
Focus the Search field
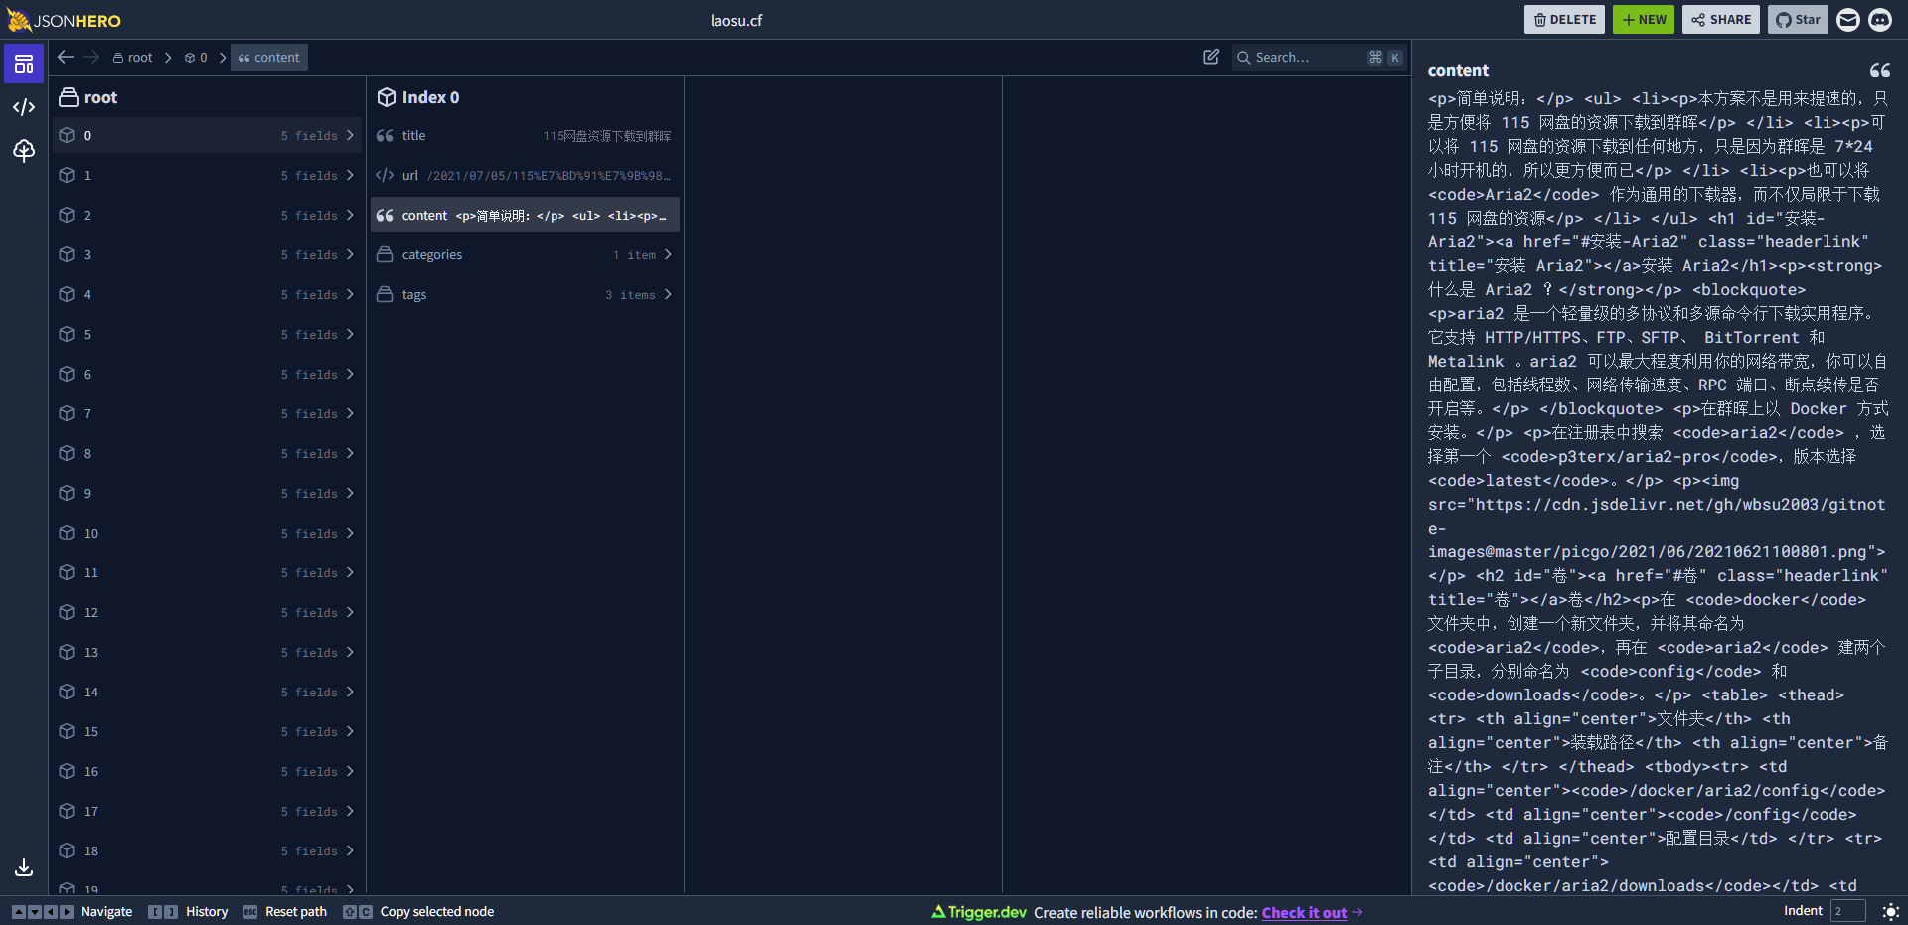(x=1320, y=57)
